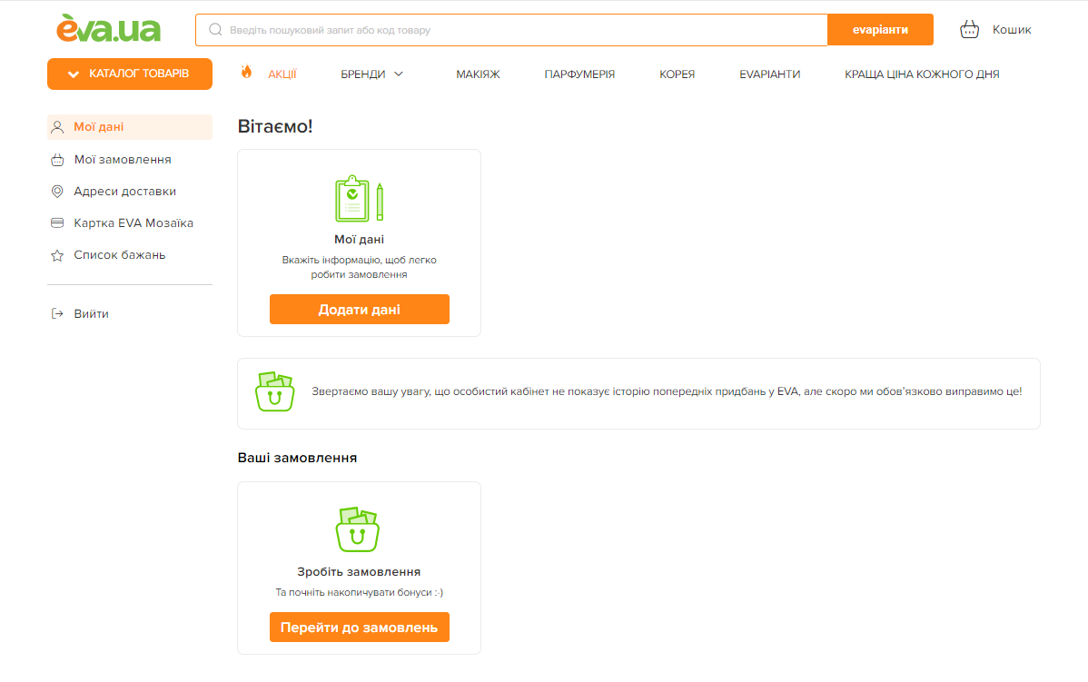
Task: Click the orders basket icon in sidebar
Action: [57, 160]
